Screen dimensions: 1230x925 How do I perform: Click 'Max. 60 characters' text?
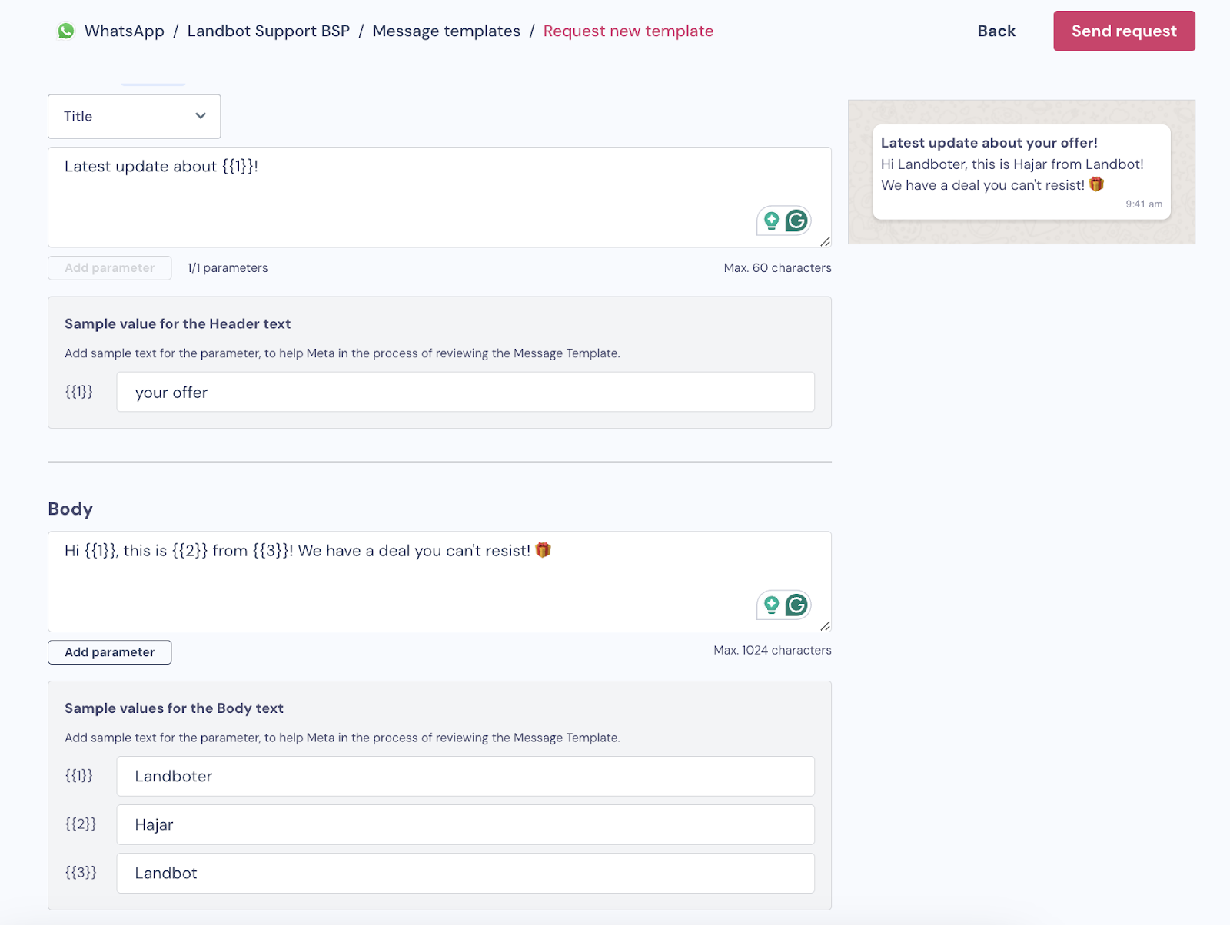point(777,267)
